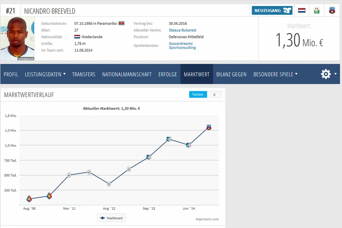Open the Nationalmannschaft tab
Image resolution: width=342 pixels, height=228 pixels.
coord(127,74)
